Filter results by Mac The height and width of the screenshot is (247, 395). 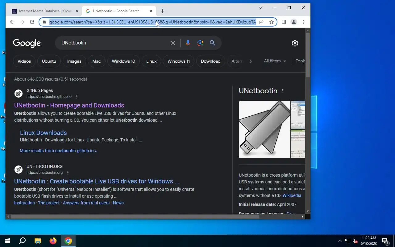(x=97, y=61)
